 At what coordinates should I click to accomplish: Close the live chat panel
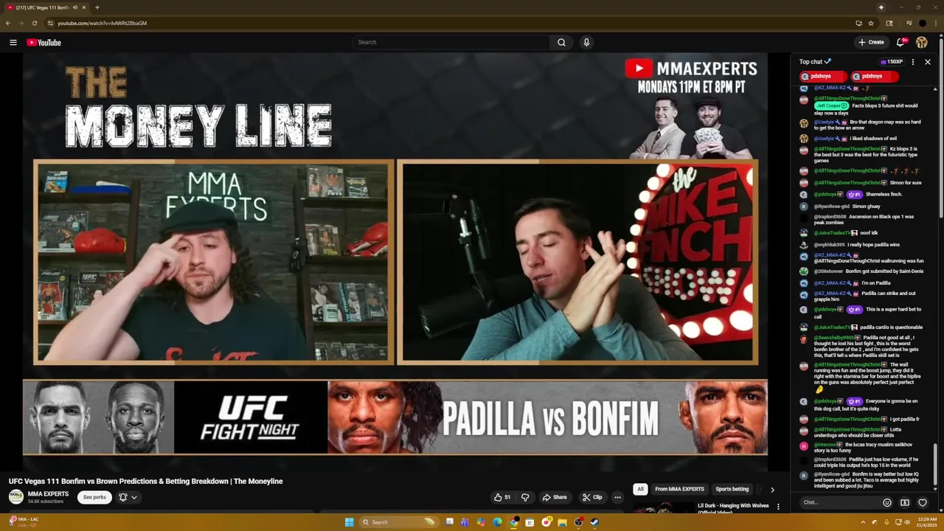coord(928,62)
